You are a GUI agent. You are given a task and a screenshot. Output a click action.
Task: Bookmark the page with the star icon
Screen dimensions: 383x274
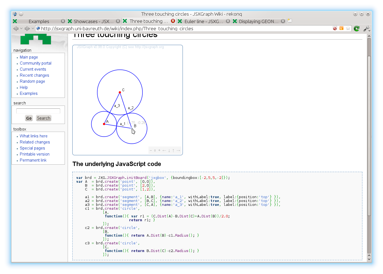click(348, 28)
